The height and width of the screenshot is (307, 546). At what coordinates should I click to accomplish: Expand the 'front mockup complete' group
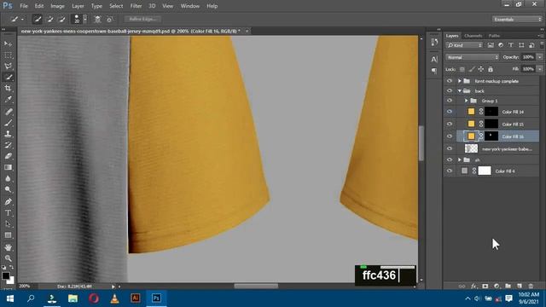coord(459,81)
